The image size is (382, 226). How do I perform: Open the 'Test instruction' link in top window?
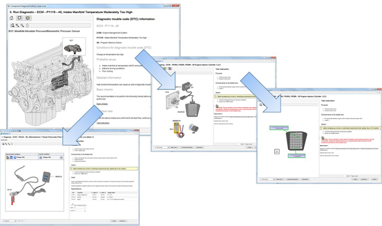click(103, 123)
